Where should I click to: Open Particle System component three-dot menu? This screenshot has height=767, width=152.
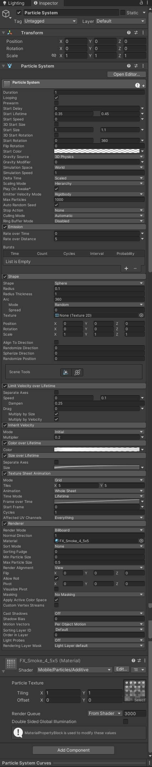[x=143, y=66]
